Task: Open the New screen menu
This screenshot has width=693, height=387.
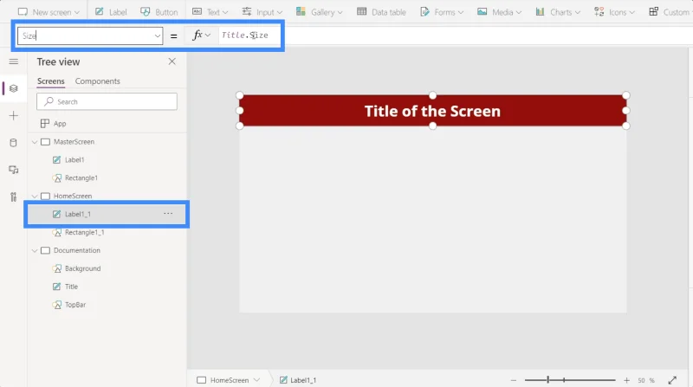Action: pos(49,12)
